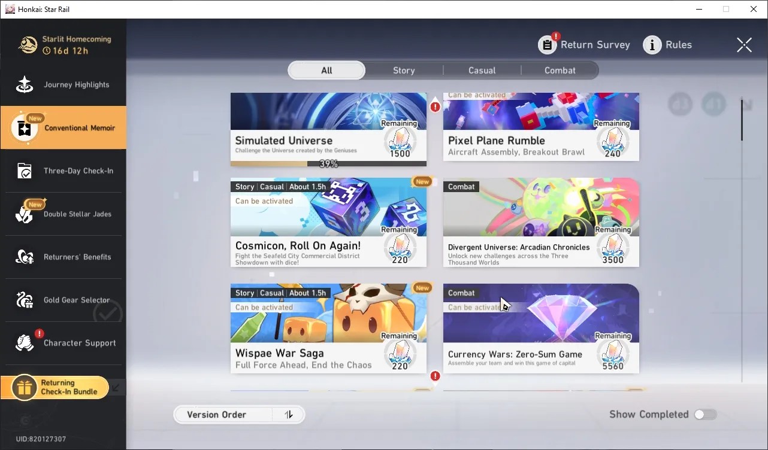Click the Returners' Benefits label
Image resolution: width=768 pixels, height=450 pixels.
pyautogui.click(x=77, y=257)
